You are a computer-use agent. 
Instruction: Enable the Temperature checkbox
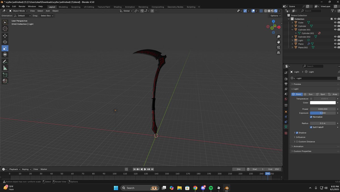(x=311, y=99)
